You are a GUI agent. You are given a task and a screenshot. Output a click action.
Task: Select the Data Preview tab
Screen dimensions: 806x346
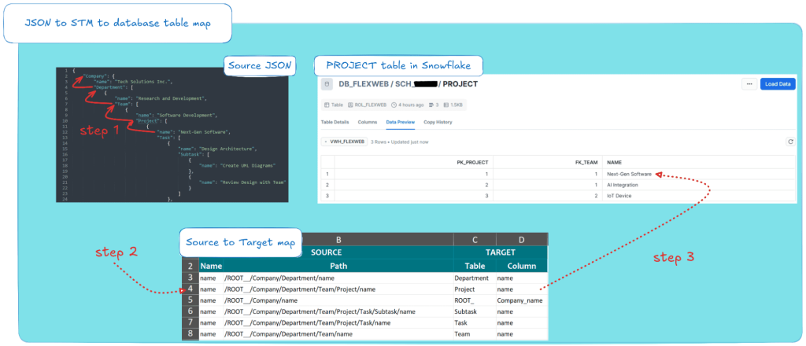point(401,122)
